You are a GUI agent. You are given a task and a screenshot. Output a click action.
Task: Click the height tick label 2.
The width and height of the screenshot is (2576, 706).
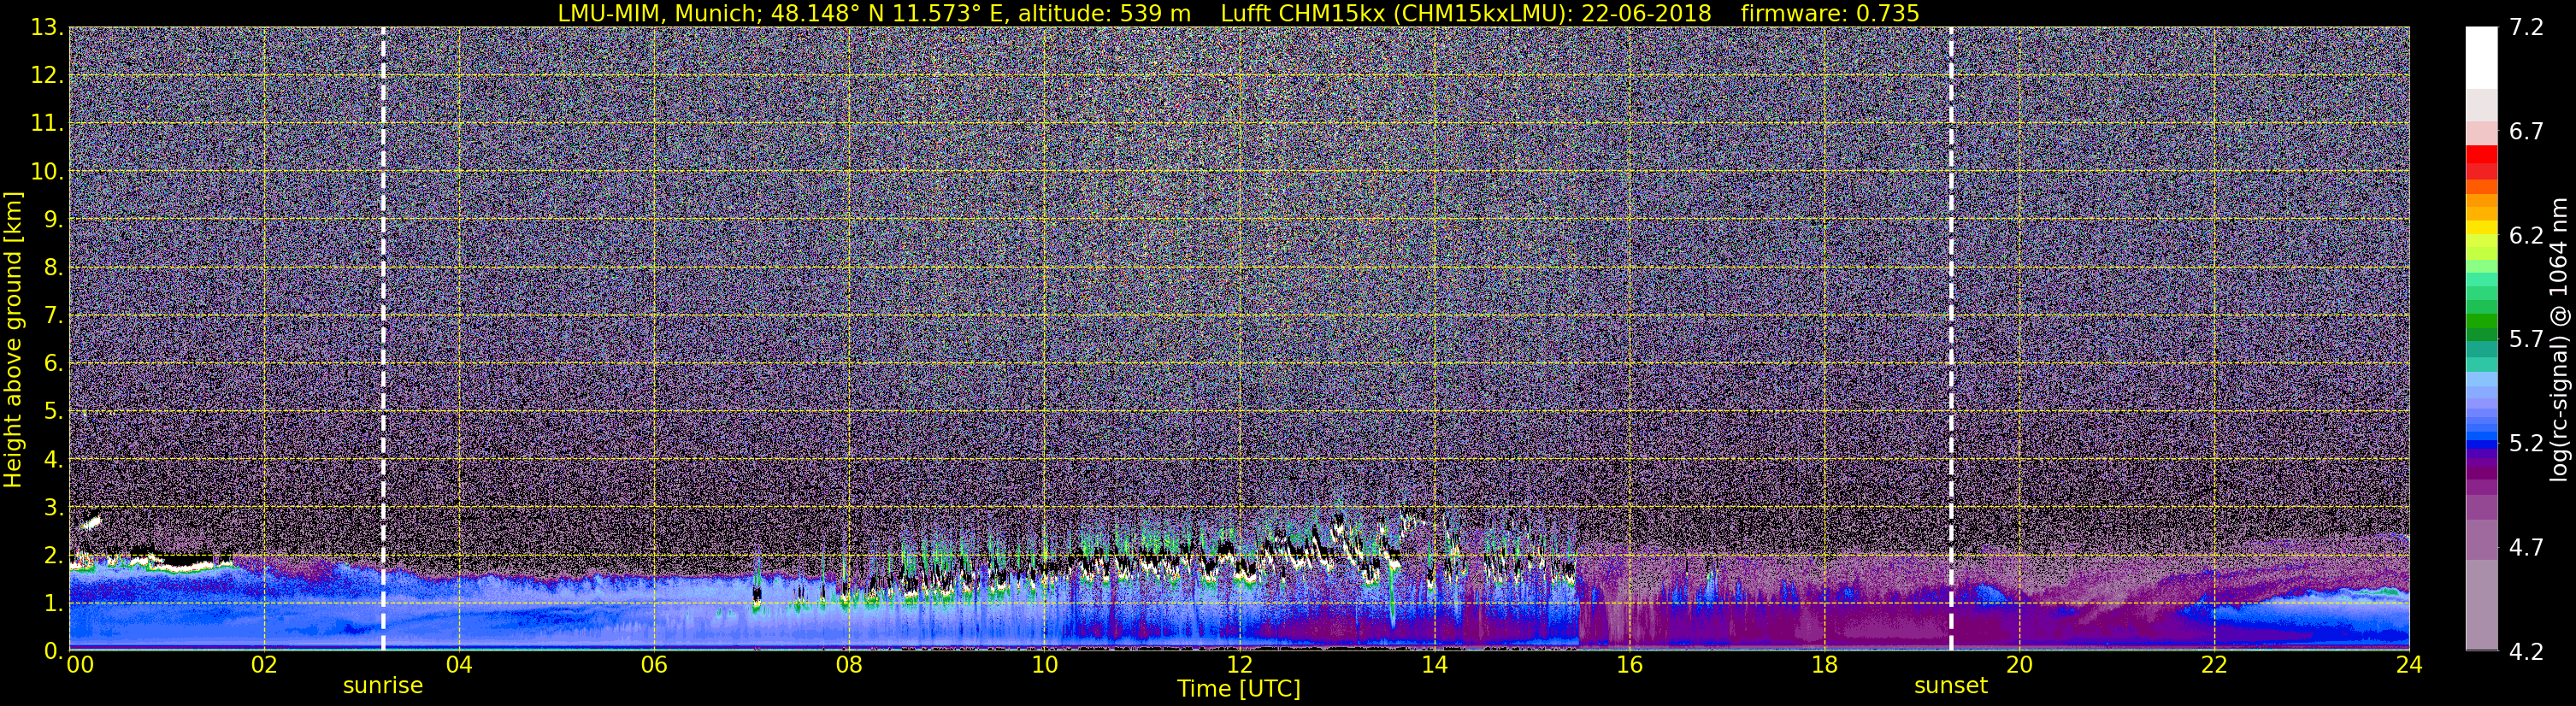click(x=54, y=556)
